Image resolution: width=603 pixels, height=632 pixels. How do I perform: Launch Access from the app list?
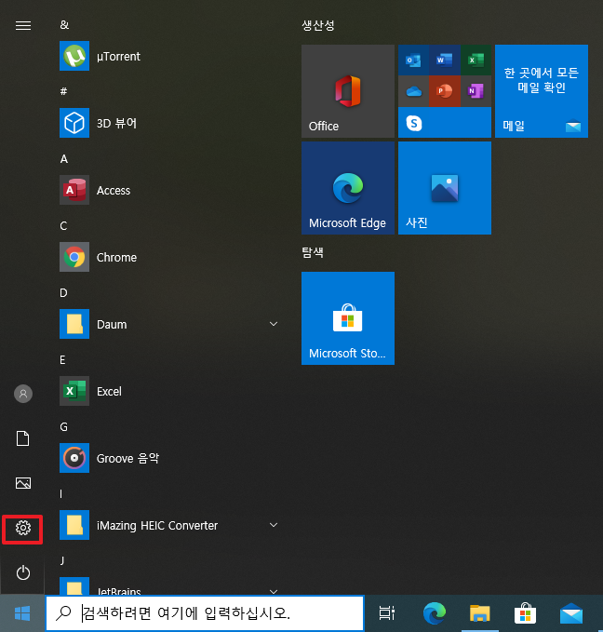tap(168, 190)
